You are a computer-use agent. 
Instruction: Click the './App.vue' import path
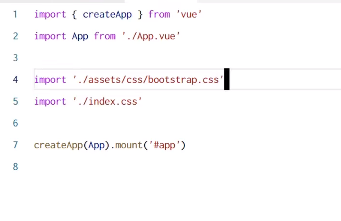click(151, 36)
